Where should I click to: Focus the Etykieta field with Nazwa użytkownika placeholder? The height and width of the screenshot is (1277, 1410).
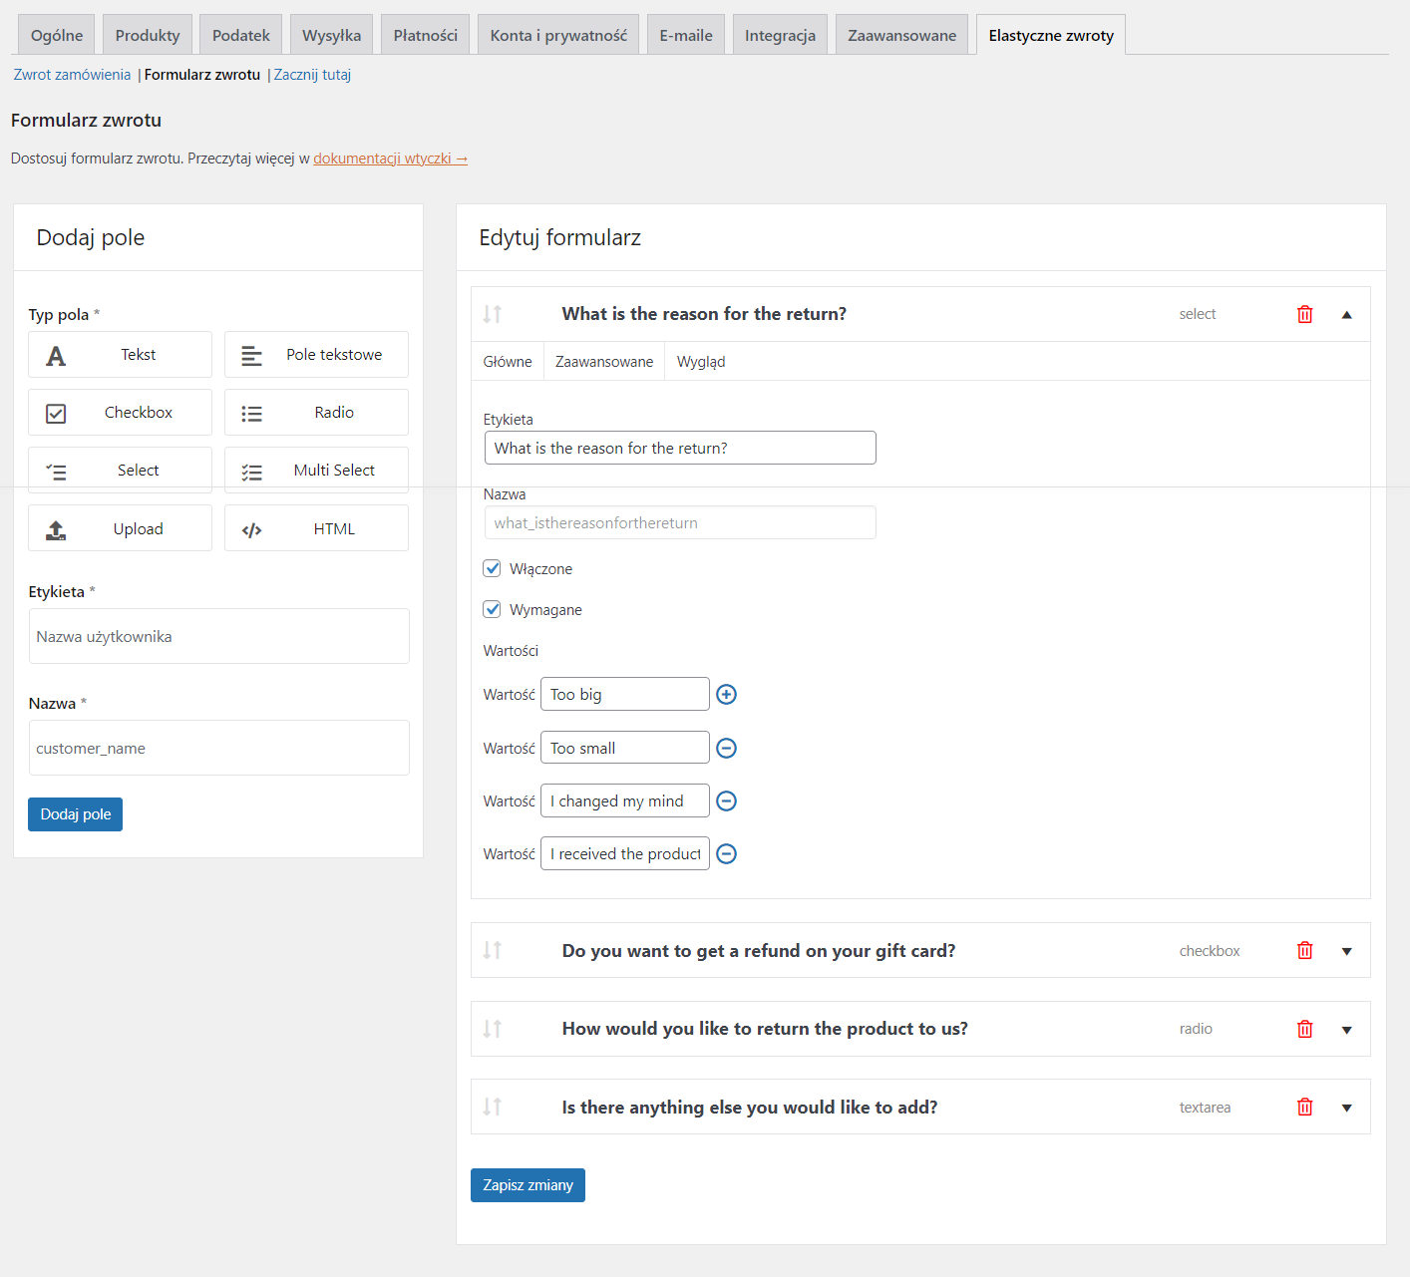(x=219, y=636)
